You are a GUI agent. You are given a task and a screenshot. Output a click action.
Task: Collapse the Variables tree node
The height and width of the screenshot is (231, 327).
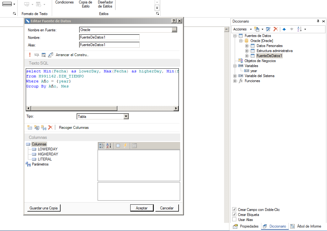coord(235,66)
